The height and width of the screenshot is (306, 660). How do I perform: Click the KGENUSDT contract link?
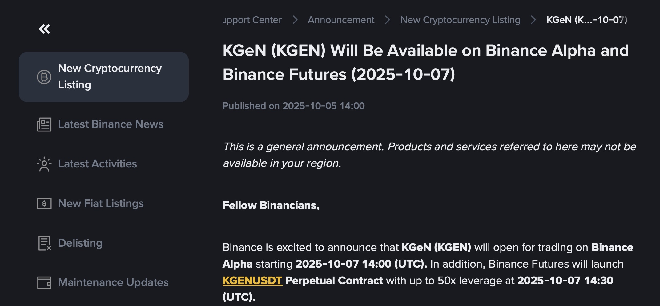[x=252, y=280]
